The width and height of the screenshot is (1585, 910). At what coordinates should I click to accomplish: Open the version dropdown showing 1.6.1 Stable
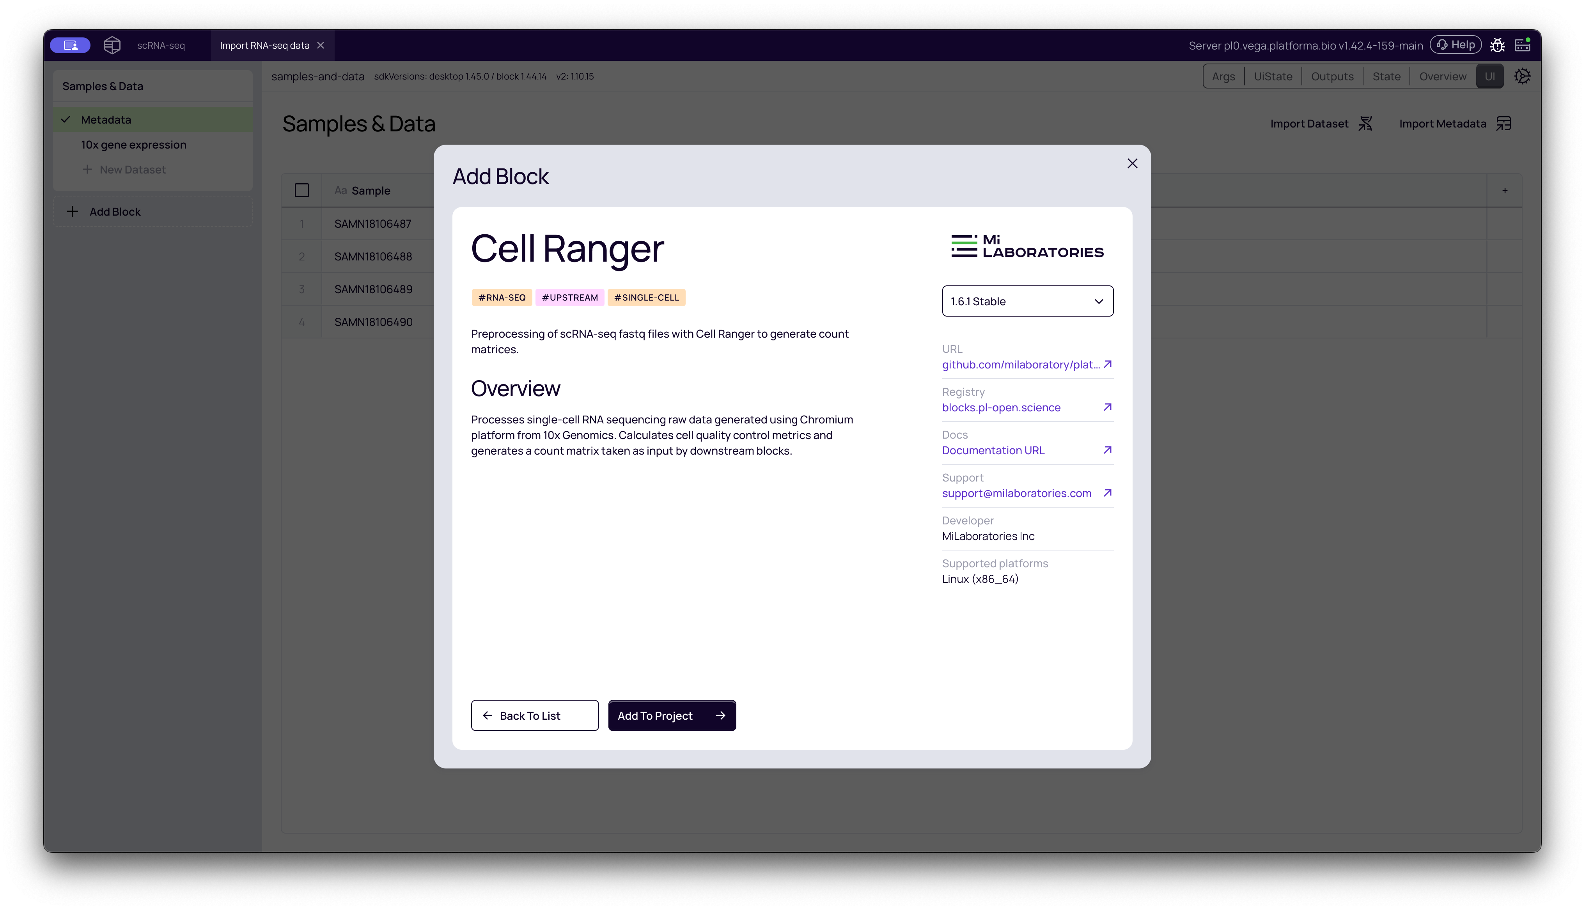1028,301
